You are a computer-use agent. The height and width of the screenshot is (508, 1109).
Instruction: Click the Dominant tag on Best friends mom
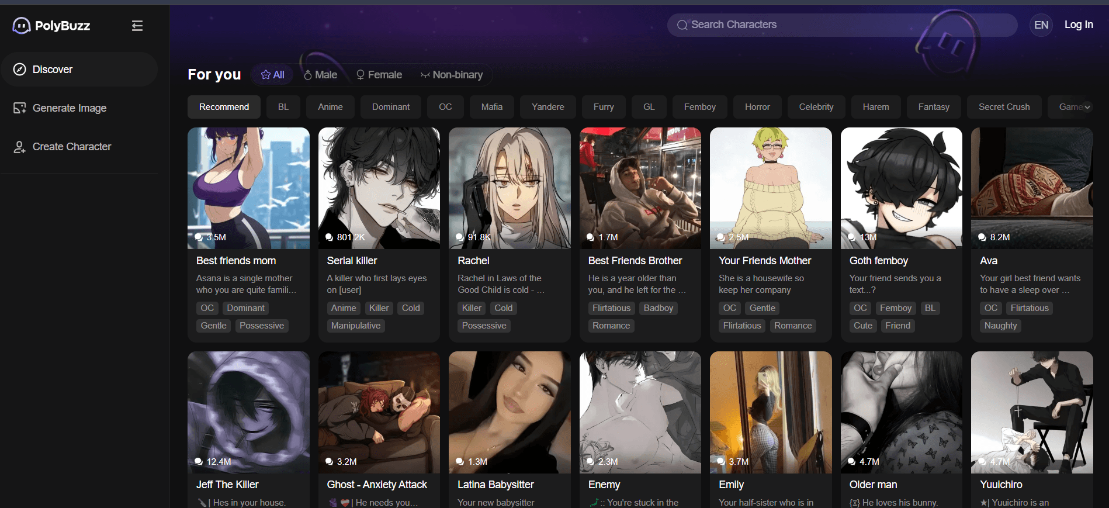[245, 308]
